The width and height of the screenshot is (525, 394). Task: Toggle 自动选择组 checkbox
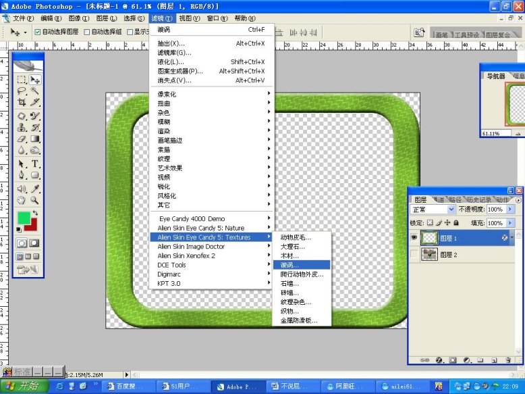87,32
